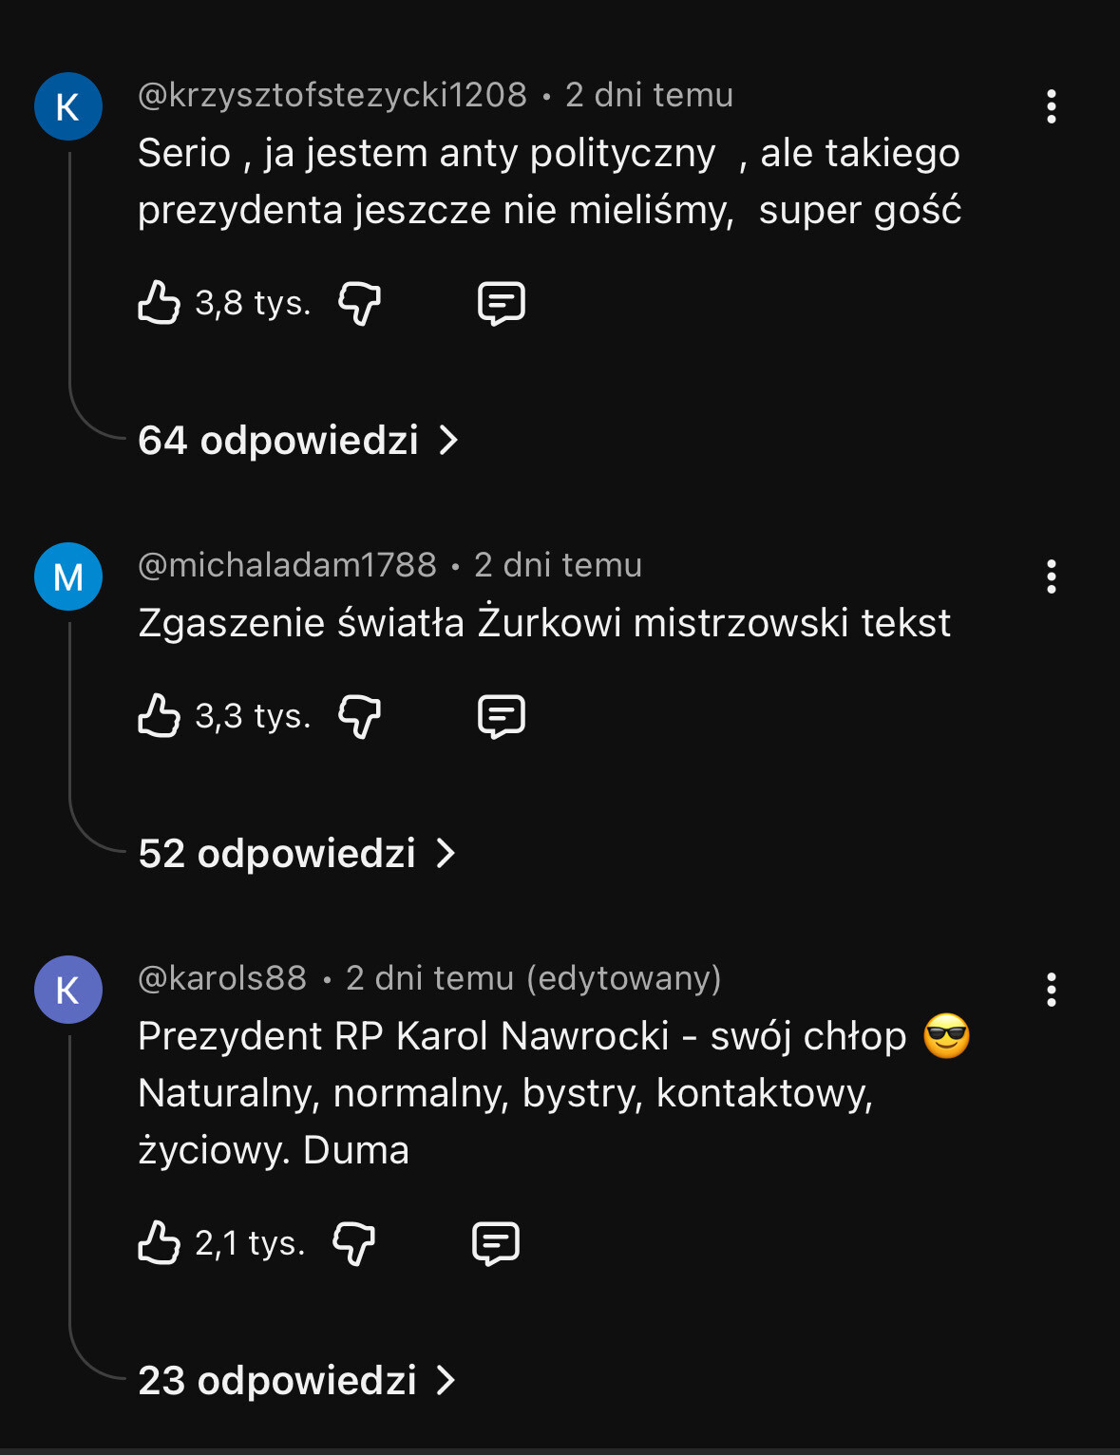Open more options for krzysztofstezycki1208 comment
Viewport: 1120px width, 1455px height.
1051,106
